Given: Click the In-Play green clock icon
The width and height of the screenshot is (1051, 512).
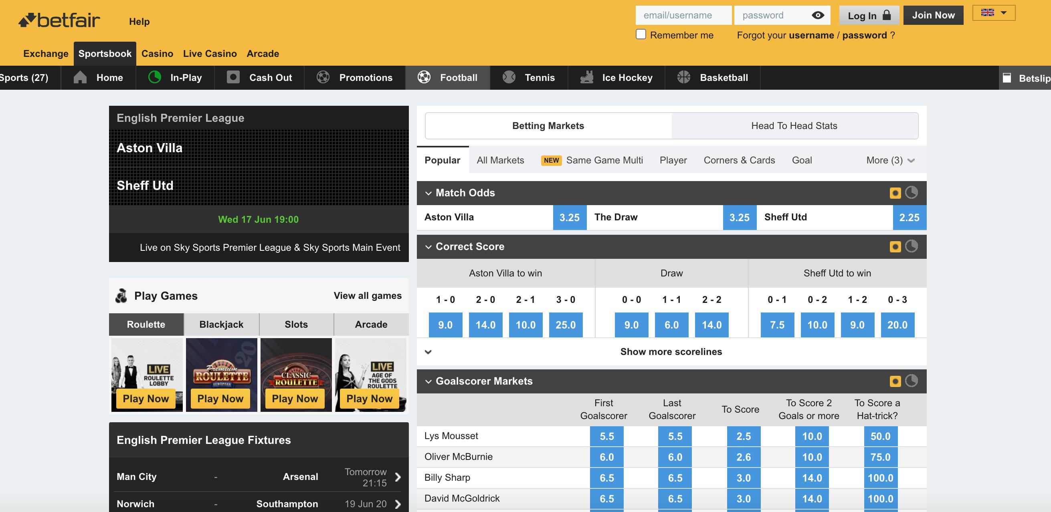Looking at the screenshot, I should (x=155, y=77).
